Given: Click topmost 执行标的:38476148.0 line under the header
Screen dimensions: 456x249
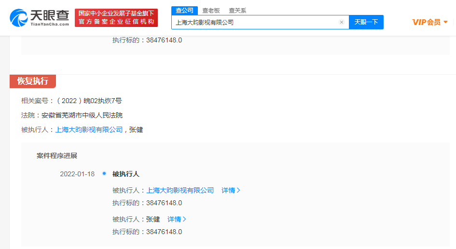Looking at the screenshot, I should pos(147,40).
